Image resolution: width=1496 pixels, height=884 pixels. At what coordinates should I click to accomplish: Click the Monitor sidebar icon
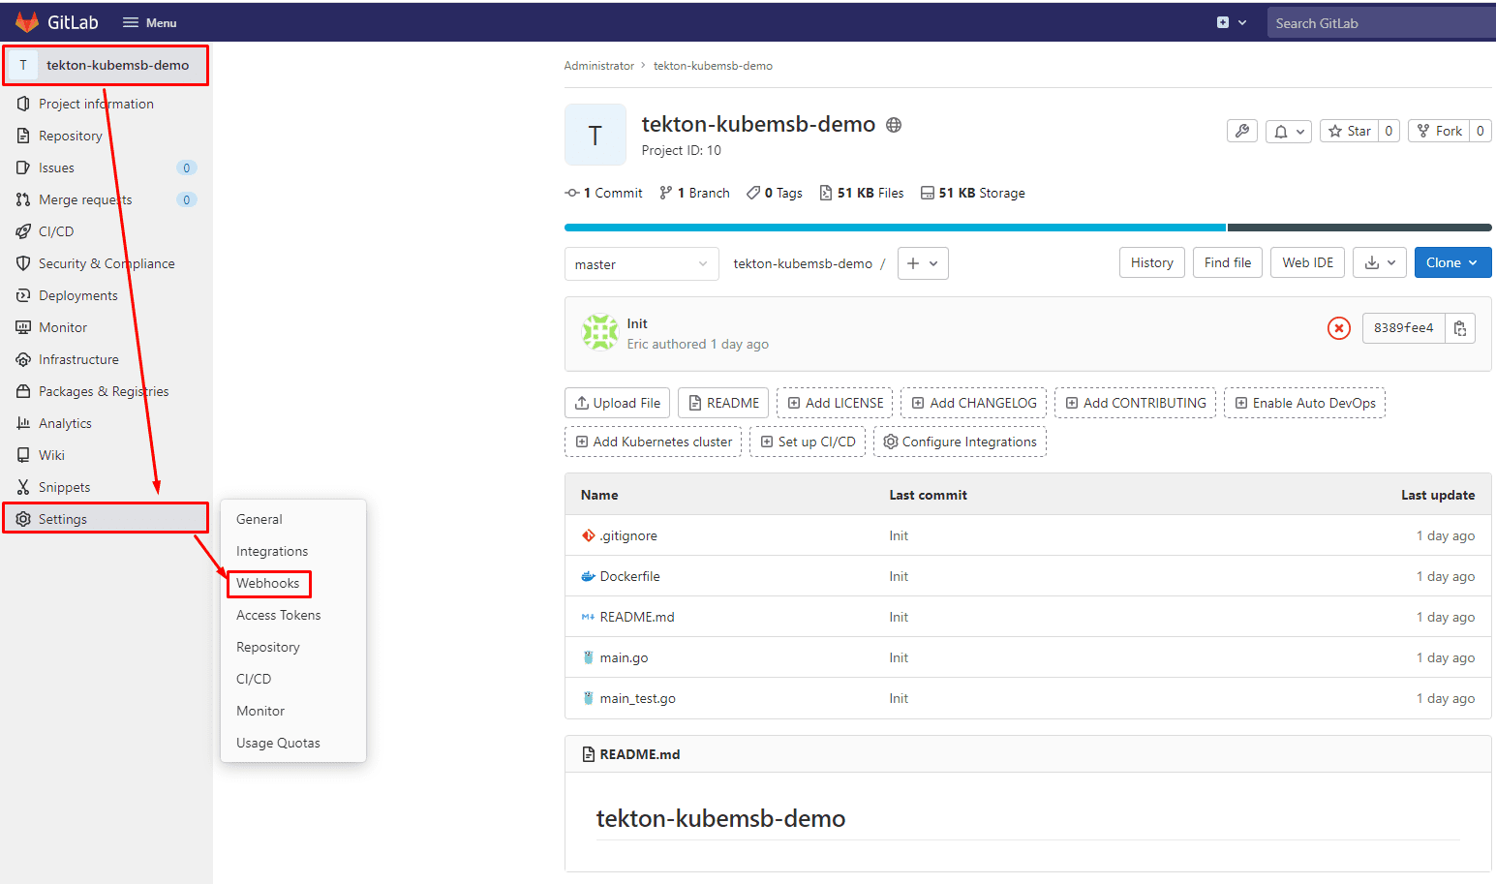[x=23, y=327]
